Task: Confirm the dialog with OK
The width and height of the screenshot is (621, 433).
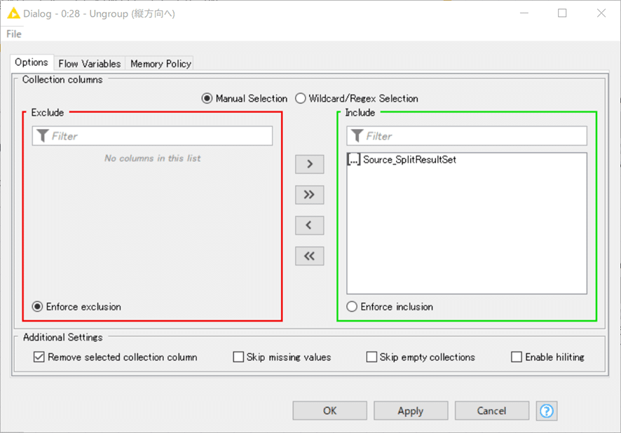Action: tap(329, 411)
